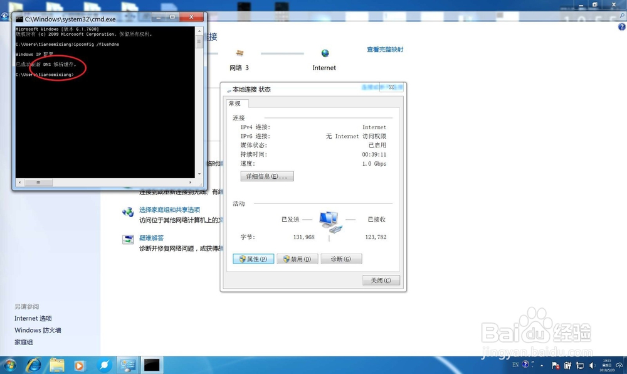Launch Internet Explorer from the taskbar
This screenshot has width=627, height=374.
[x=34, y=365]
